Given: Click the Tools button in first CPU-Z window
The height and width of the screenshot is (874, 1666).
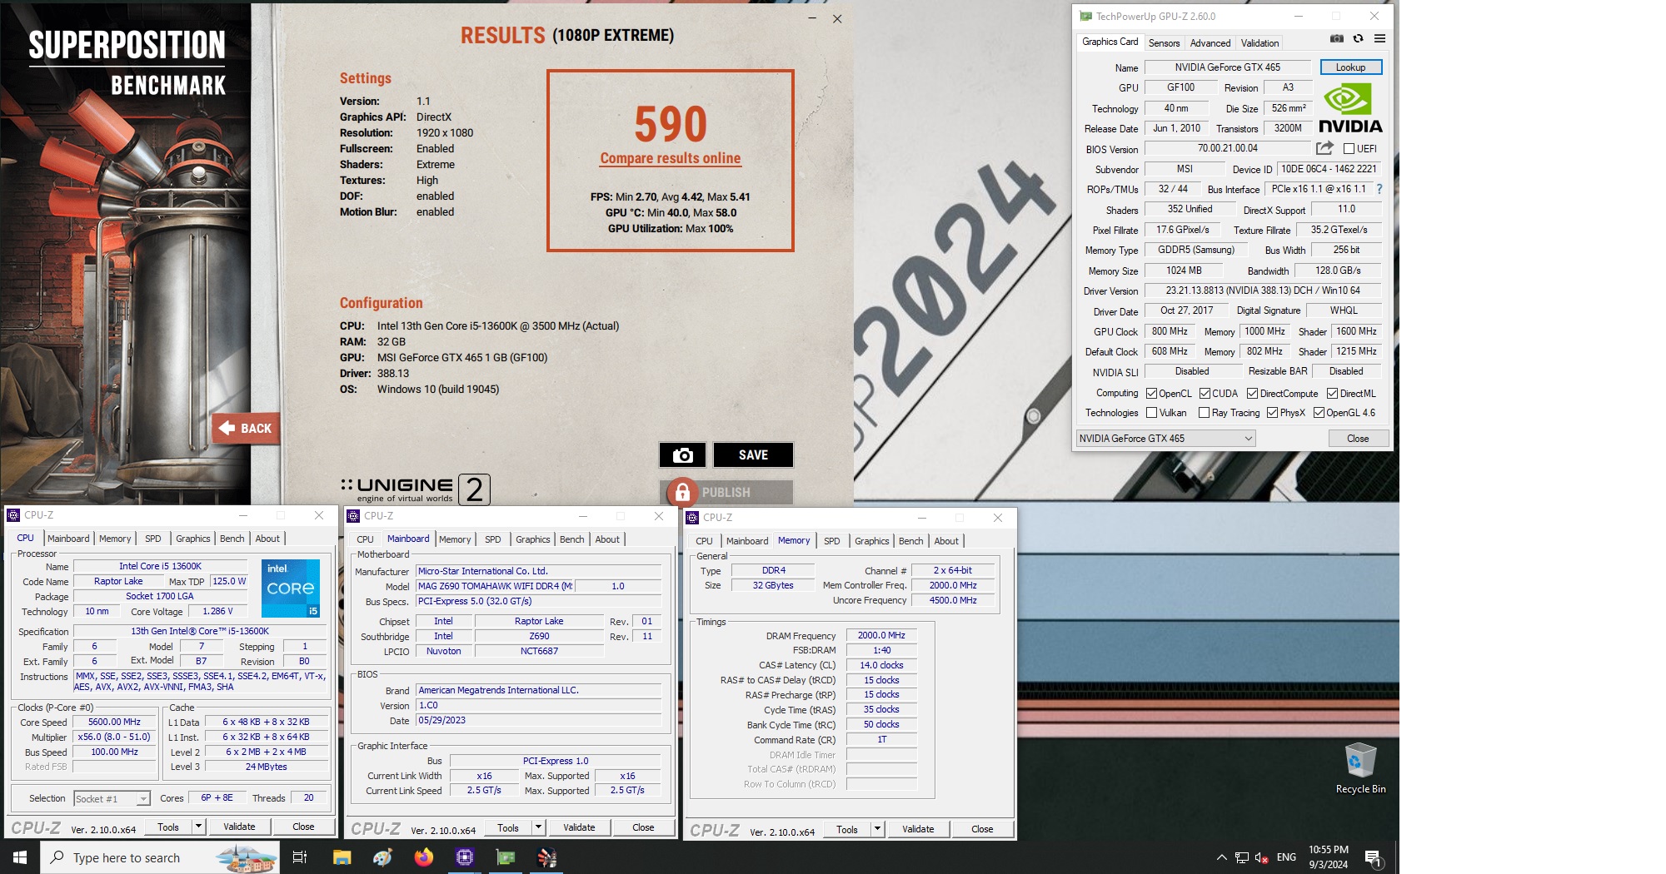Looking at the screenshot, I should pos(168,827).
